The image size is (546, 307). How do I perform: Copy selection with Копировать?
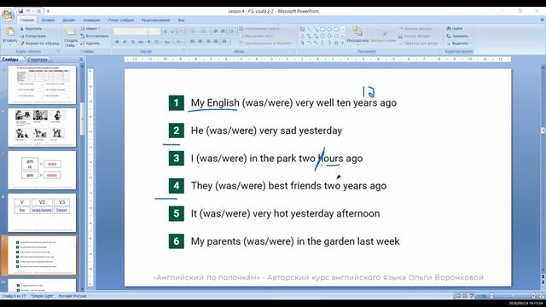(32, 36)
